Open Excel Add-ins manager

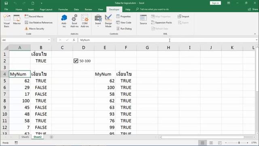[74, 21]
